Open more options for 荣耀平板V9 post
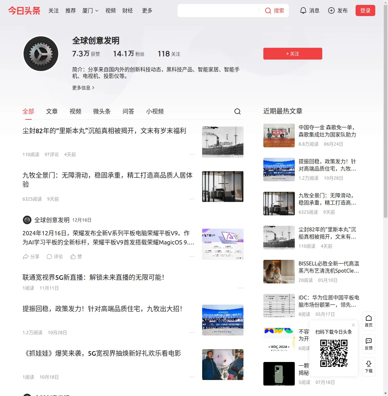The height and width of the screenshot is (396, 388). coord(192,257)
